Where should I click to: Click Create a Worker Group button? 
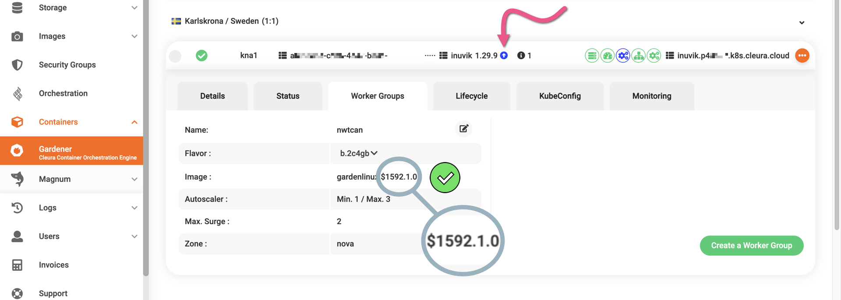751,246
